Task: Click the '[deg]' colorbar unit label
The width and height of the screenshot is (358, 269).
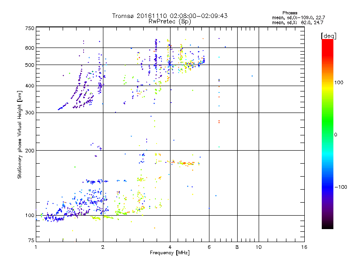Action: point(328,36)
